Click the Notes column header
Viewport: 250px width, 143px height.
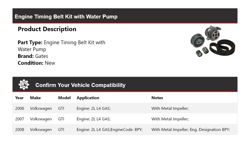[157, 98]
